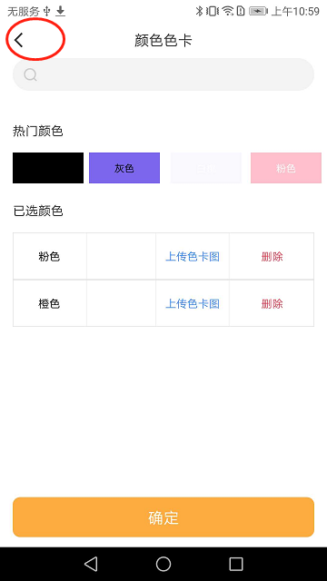Tap the Wi-Fi status bar icon
This screenshot has height=581, width=327.
coord(228,11)
